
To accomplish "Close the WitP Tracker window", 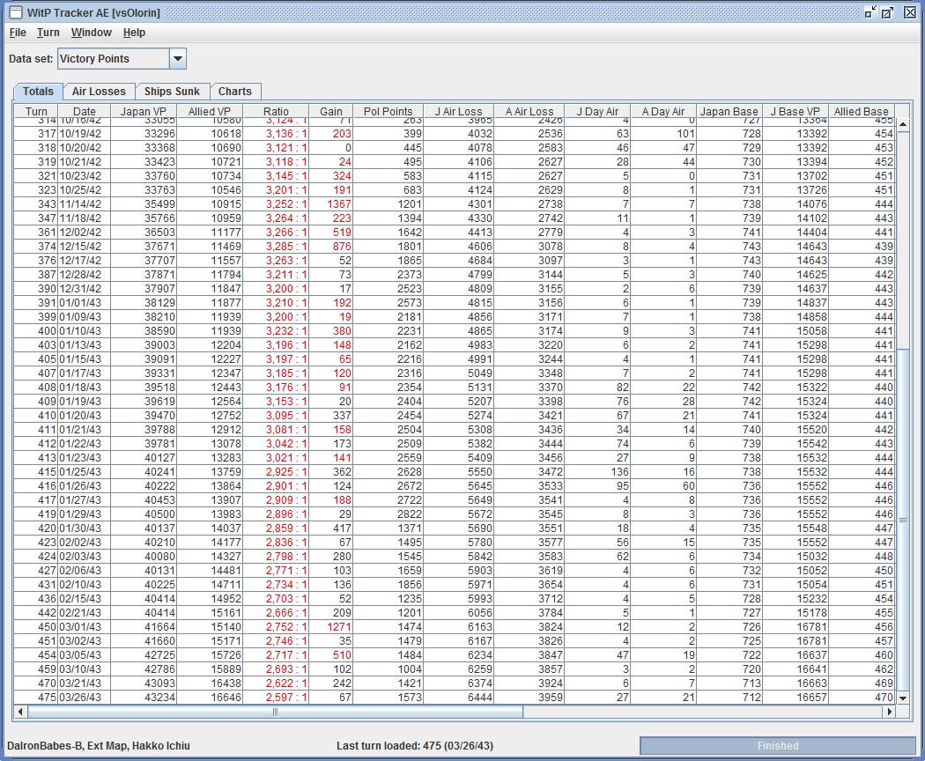I will tap(910, 12).
